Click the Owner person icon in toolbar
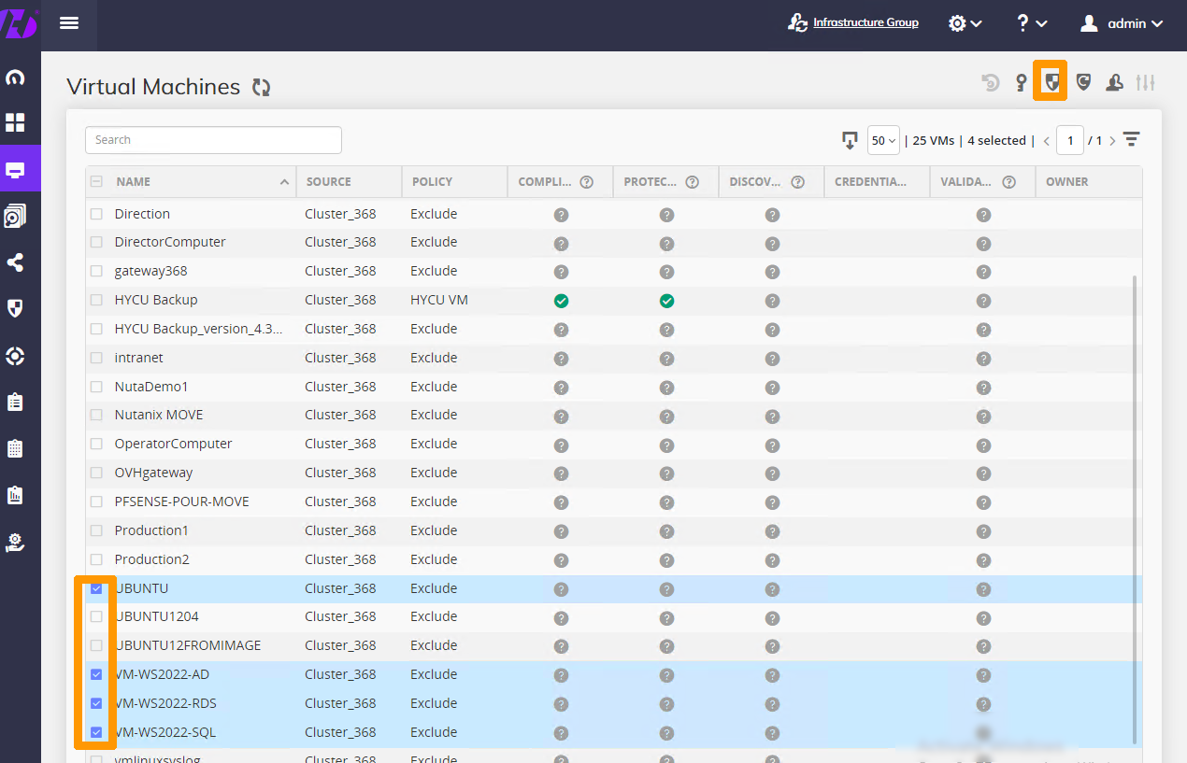Image resolution: width=1187 pixels, height=763 pixels. pos(1114,83)
